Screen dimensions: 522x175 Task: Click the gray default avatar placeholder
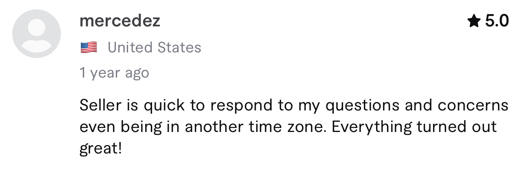(x=37, y=34)
